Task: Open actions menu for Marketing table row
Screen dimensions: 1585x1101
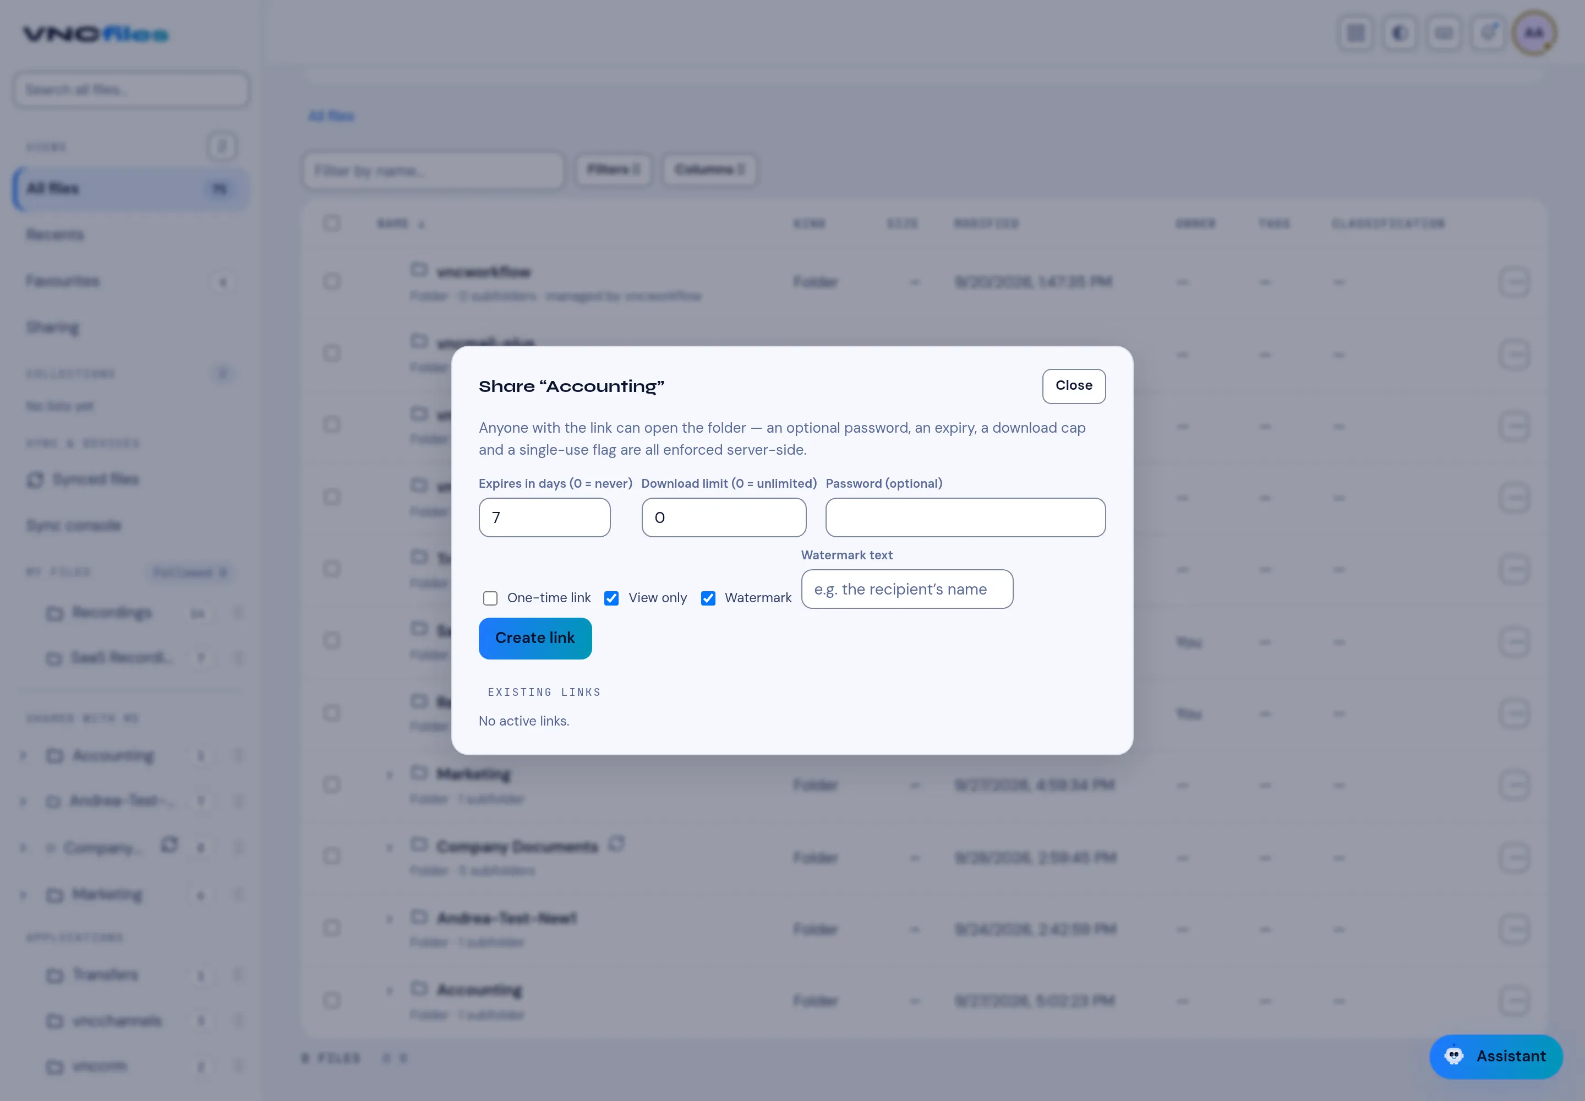Action: point(1514,784)
